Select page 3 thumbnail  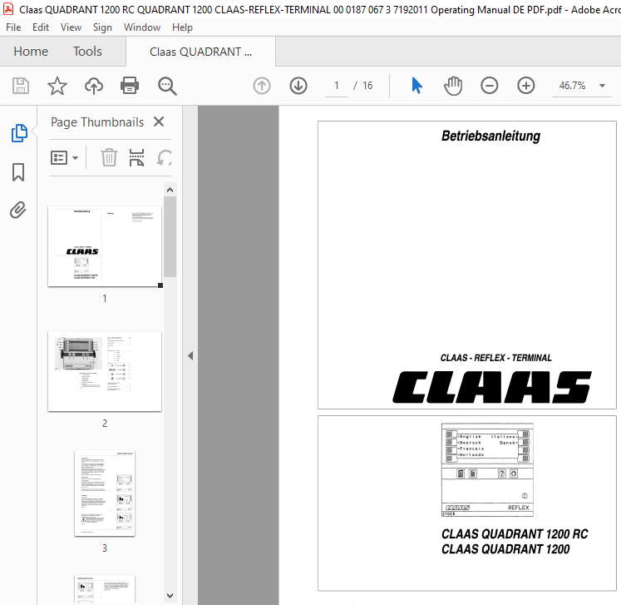pyautogui.click(x=105, y=493)
